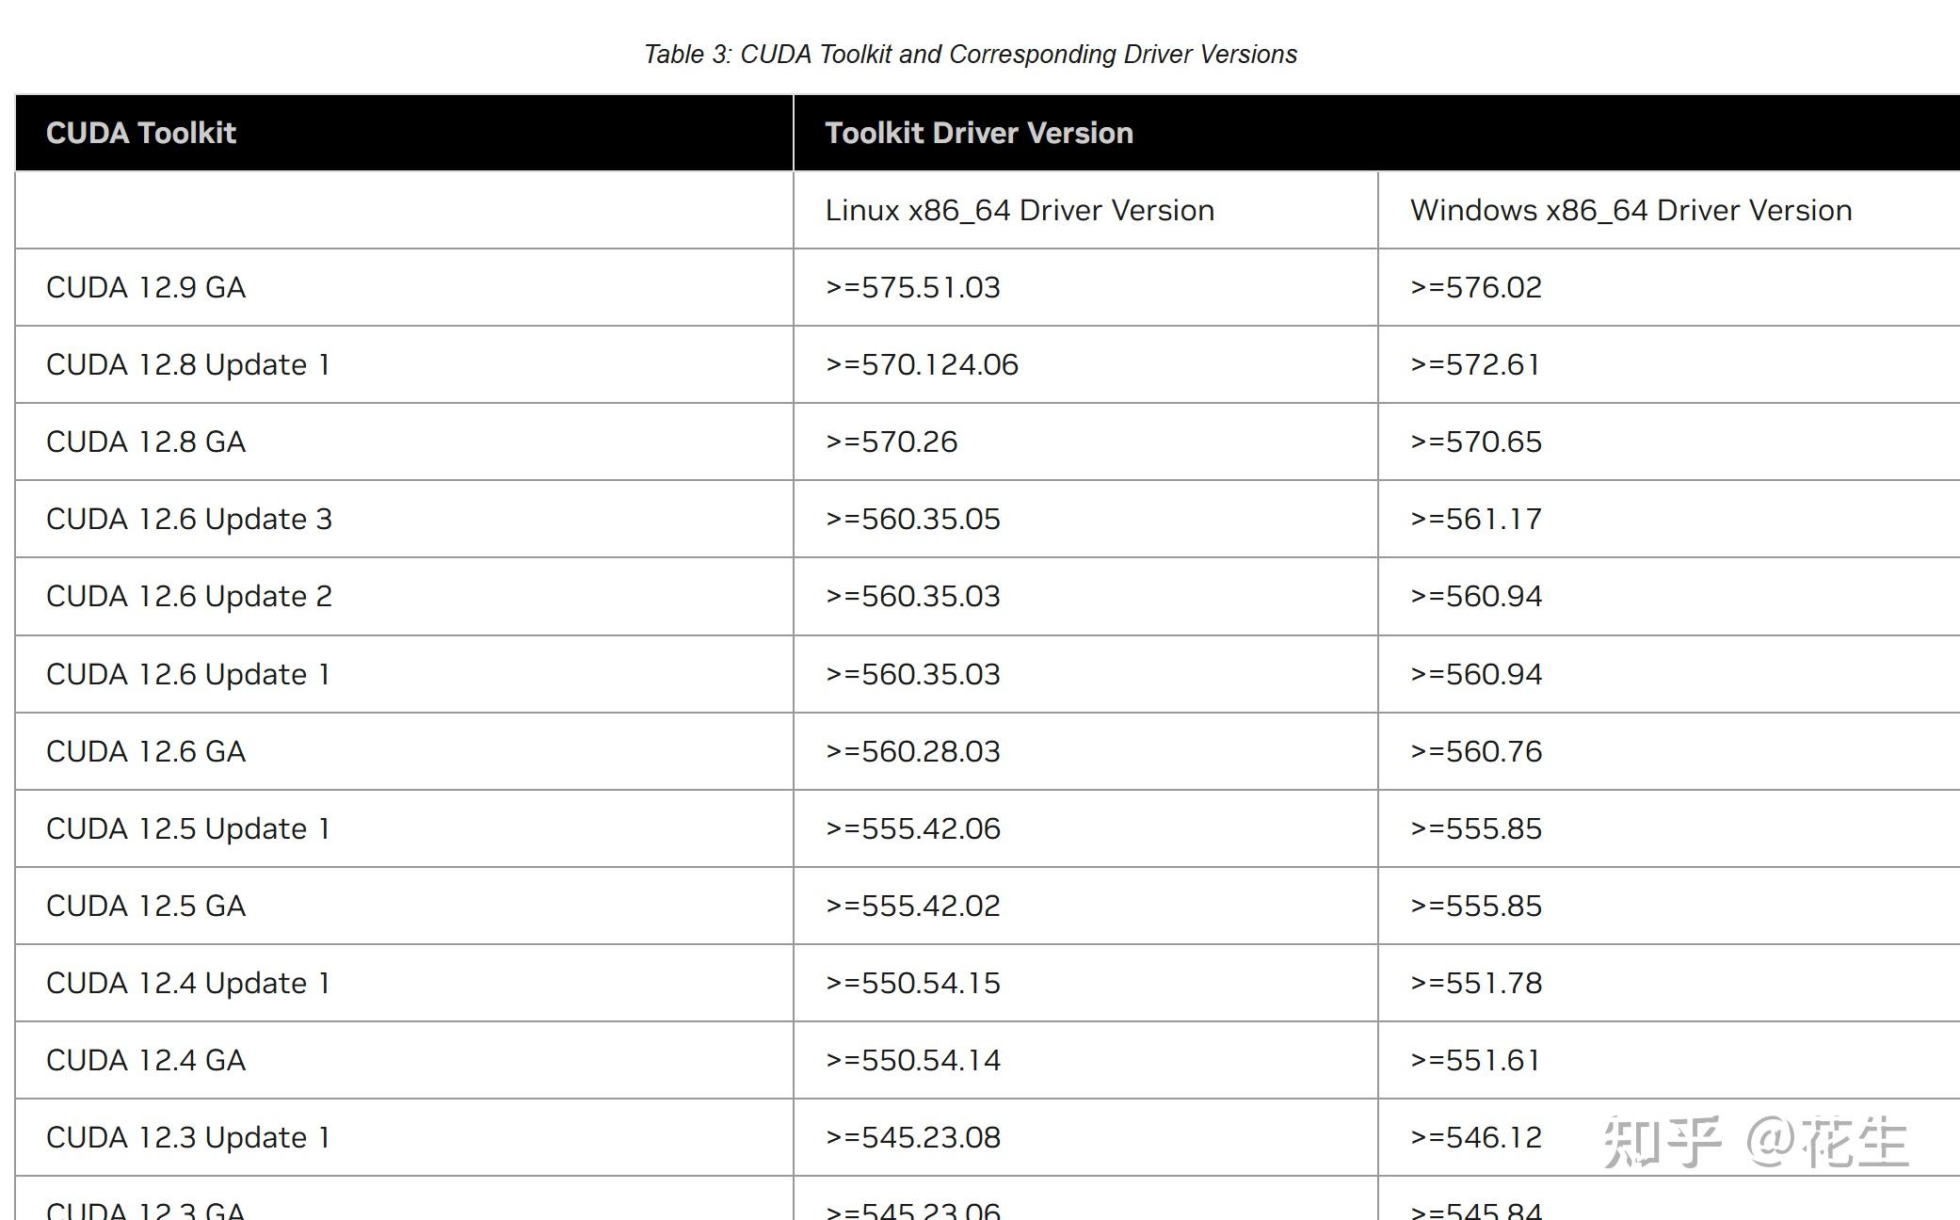Click the CUDA 12.6 GA row label

(146, 751)
